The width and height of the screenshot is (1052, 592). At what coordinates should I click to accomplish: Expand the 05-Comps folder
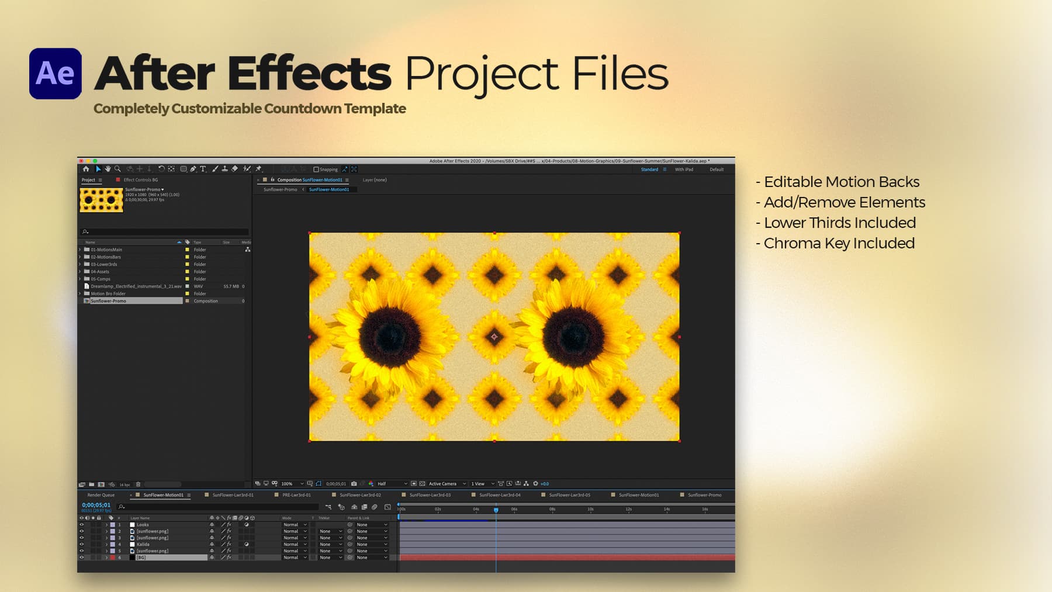point(80,279)
